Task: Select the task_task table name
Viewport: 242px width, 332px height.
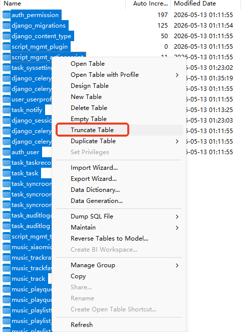Action: click(x=25, y=173)
